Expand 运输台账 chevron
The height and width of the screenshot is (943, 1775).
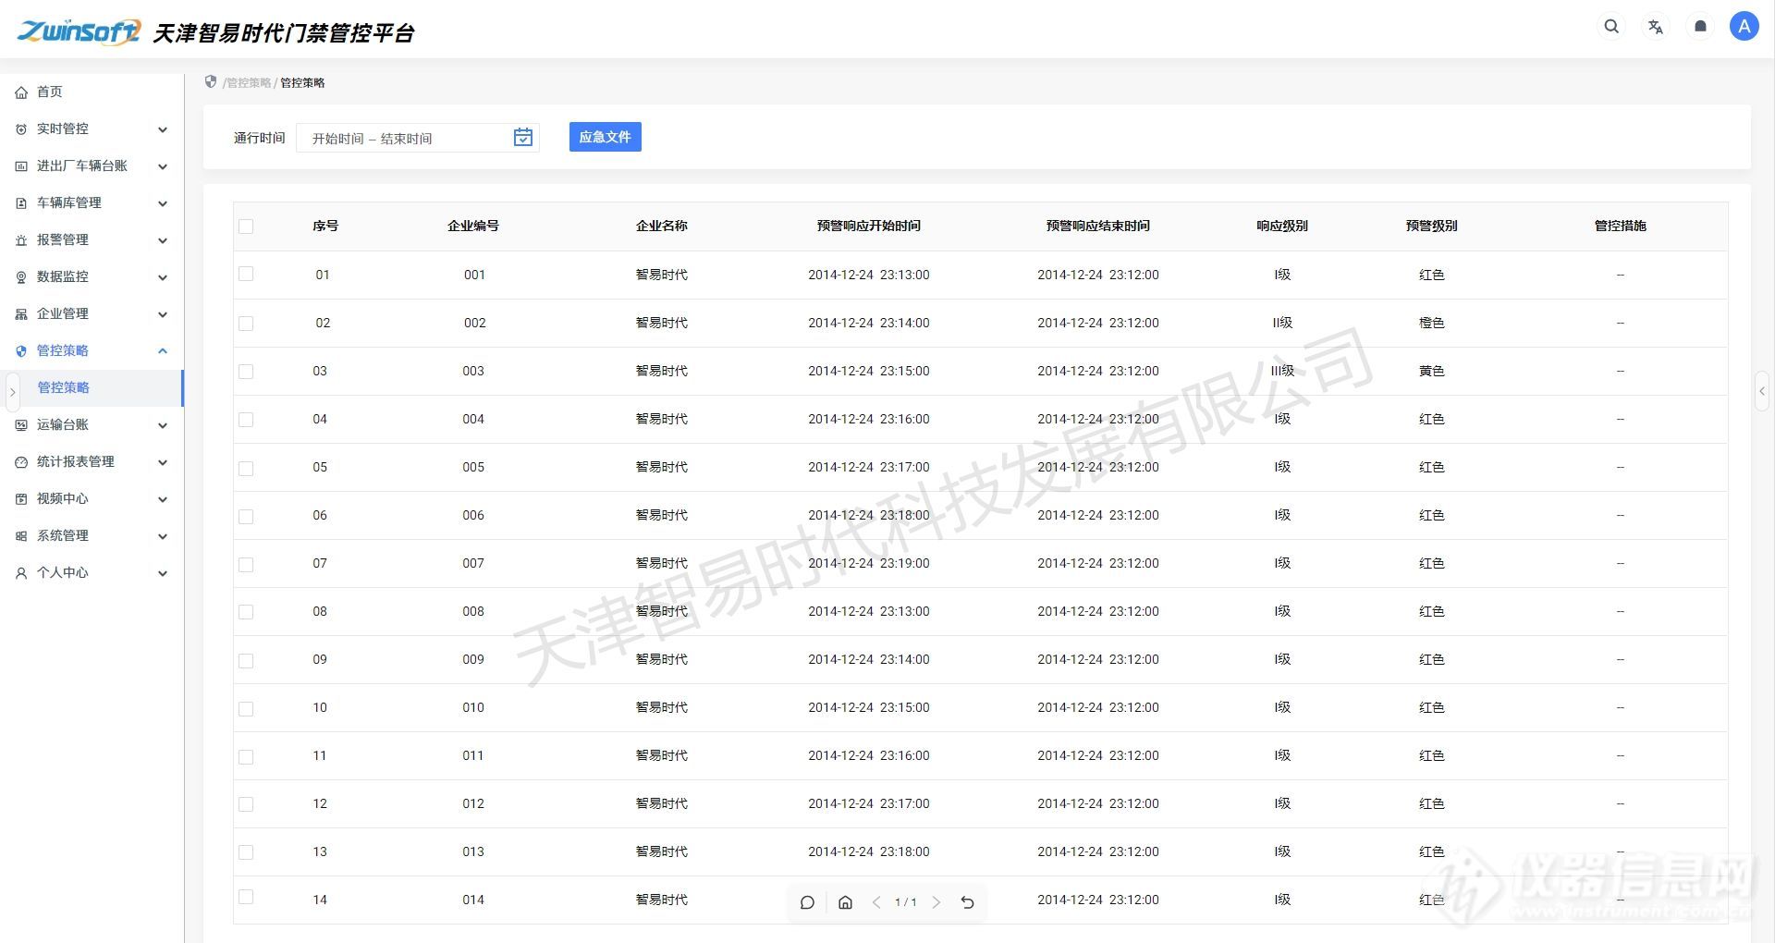click(x=163, y=425)
